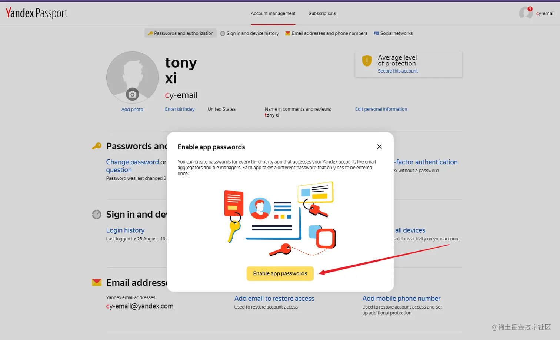Click Add email to restore access
Image resolution: width=560 pixels, height=340 pixels.
(x=274, y=299)
